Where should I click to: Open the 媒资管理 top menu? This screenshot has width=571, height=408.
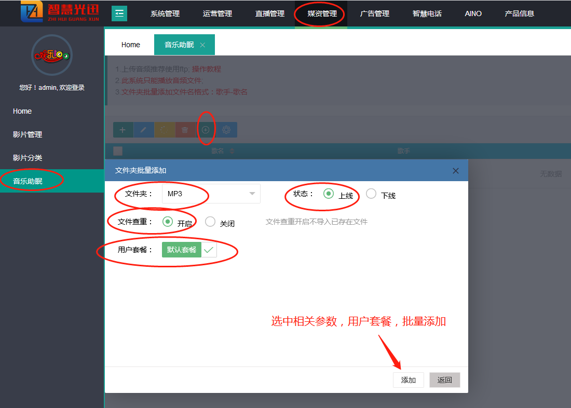click(x=322, y=13)
